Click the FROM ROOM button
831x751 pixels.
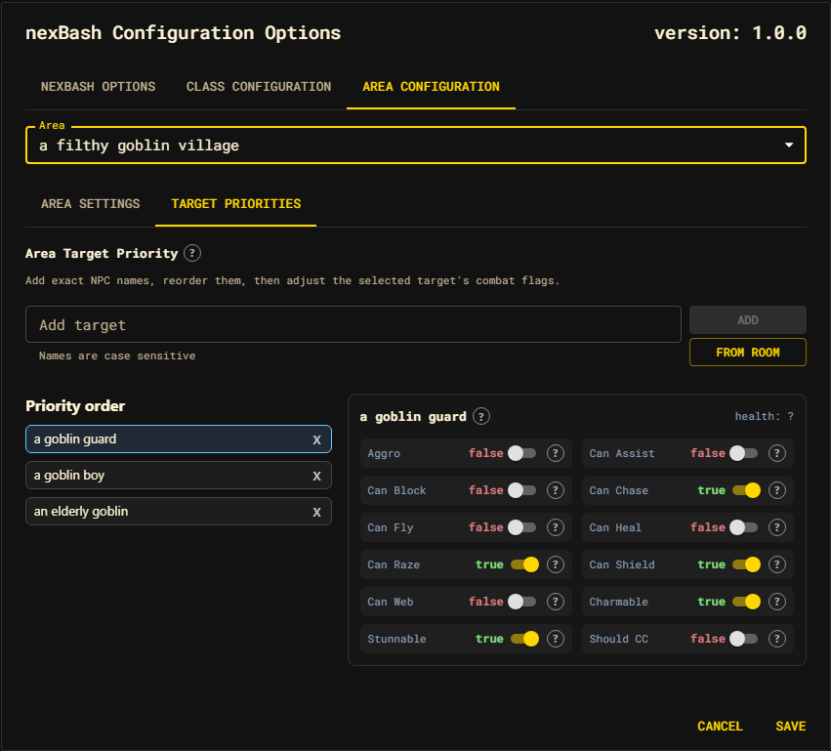748,353
